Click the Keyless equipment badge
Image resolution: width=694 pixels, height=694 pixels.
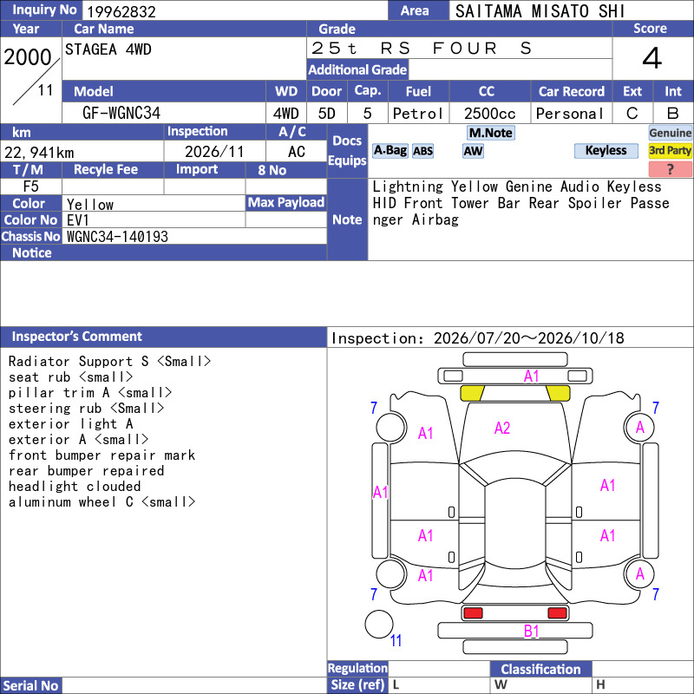[x=606, y=150]
